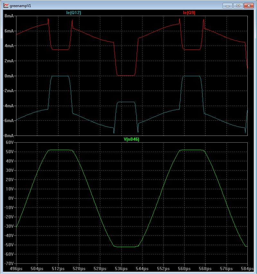This screenshot has width=257, height=274.
Task: Maximize the greenampV1 window
Action: coord(238,5)
